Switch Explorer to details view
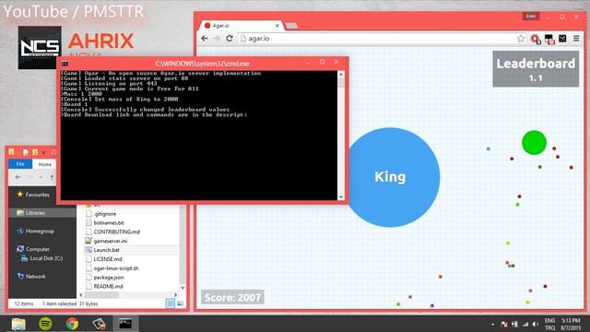 click(170, 303)
